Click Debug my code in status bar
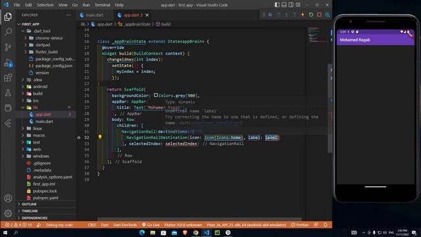 point(59,224)
